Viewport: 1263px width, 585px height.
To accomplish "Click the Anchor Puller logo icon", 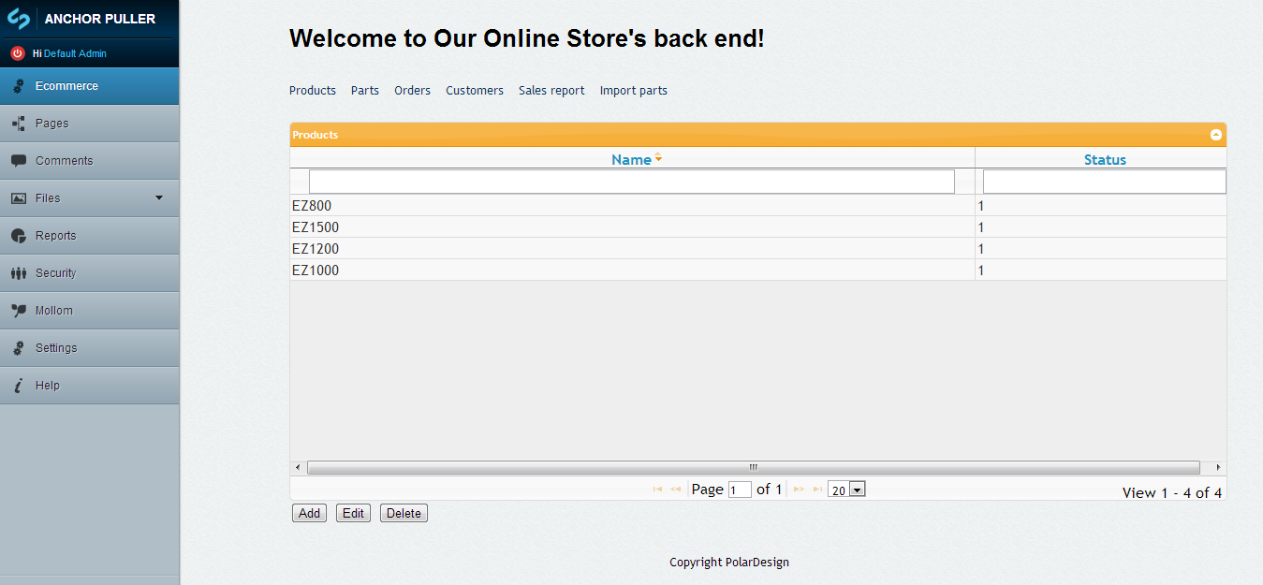I will pos(19,18).
